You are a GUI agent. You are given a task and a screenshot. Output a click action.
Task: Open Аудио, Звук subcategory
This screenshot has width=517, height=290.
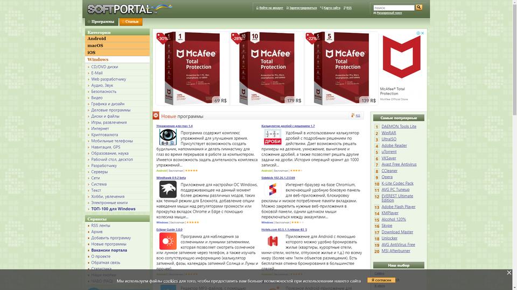tap(102, 85)
